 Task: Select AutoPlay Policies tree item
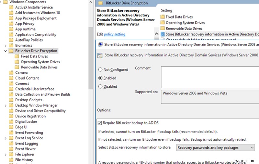(29, 40)
